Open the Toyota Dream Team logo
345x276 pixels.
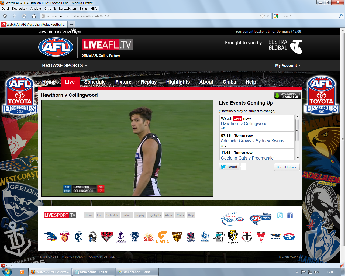click(232, 219)
